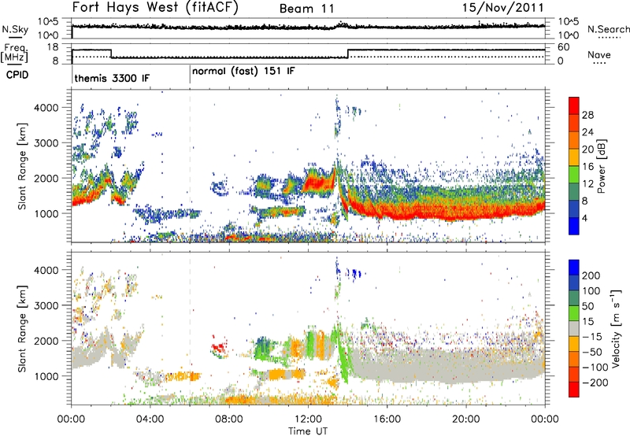Select the 'CPID' row label

pos(17,75)
